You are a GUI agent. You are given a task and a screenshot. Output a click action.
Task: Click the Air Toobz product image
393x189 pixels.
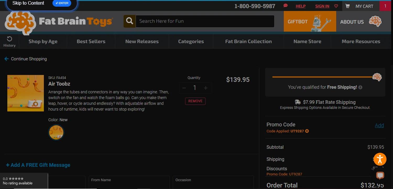(x=25, y=93)
